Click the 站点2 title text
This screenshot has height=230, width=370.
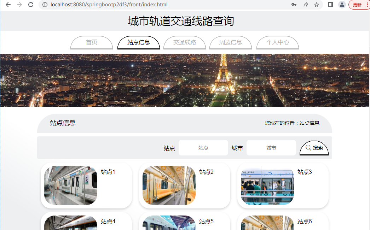206,172
